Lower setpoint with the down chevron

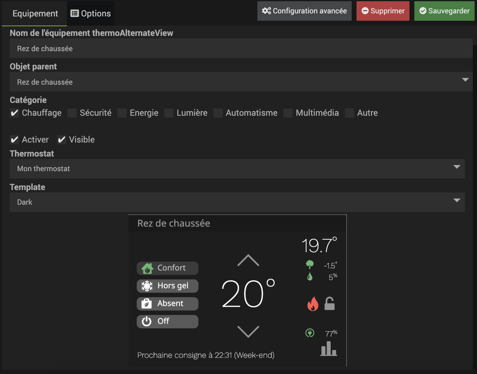(x=248, y=332)
